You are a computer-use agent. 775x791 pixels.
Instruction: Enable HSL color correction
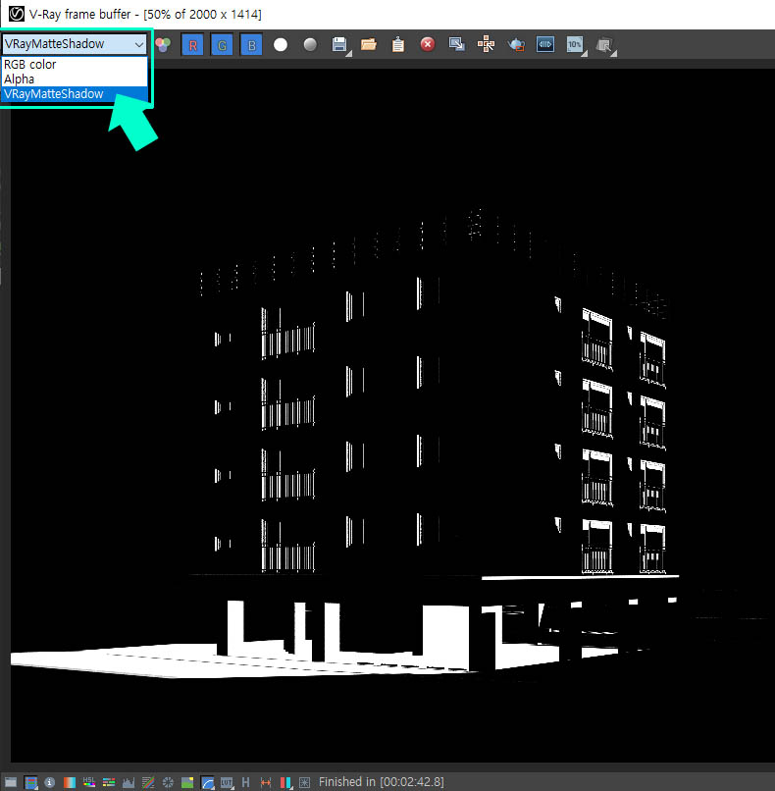[x=88, y=782]
